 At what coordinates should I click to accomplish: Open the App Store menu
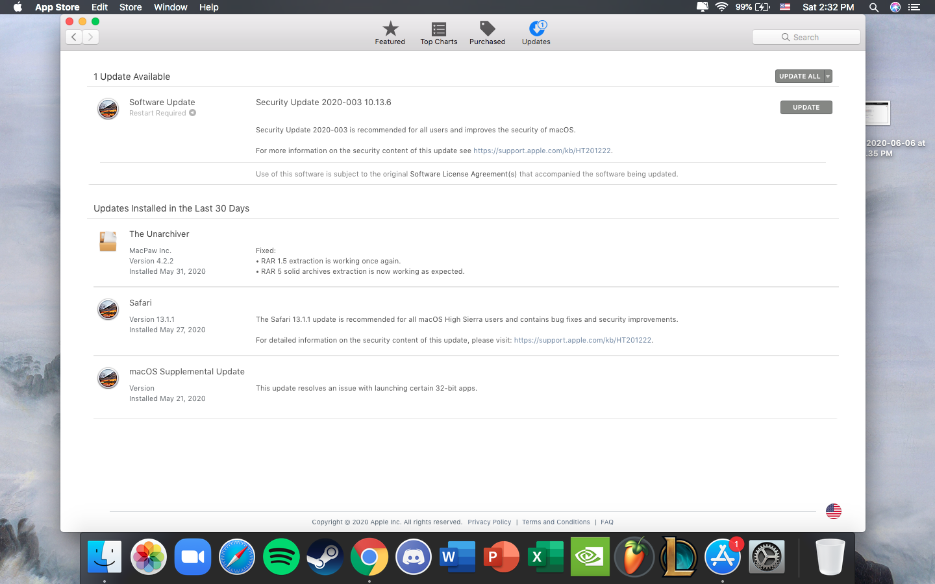(57, 7)
